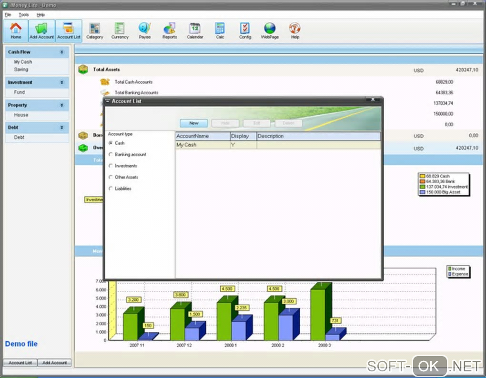Click Investment legend green swatch
486x378 pixels.
(x=422, y=187)
